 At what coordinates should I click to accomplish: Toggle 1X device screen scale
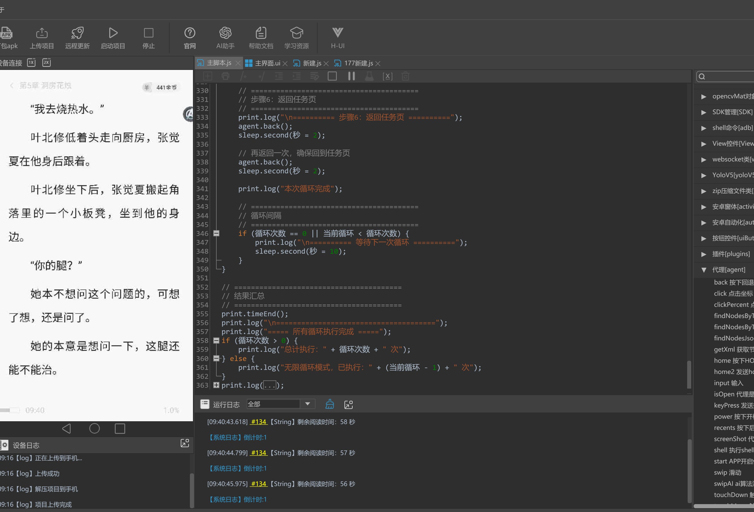point(32,63)
